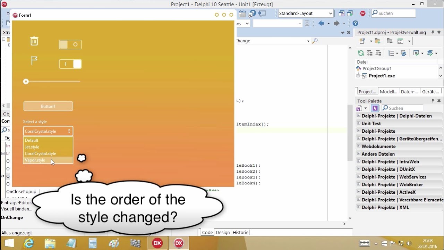Open the 'CoralCrystal.style' combo box

[48, 131]
